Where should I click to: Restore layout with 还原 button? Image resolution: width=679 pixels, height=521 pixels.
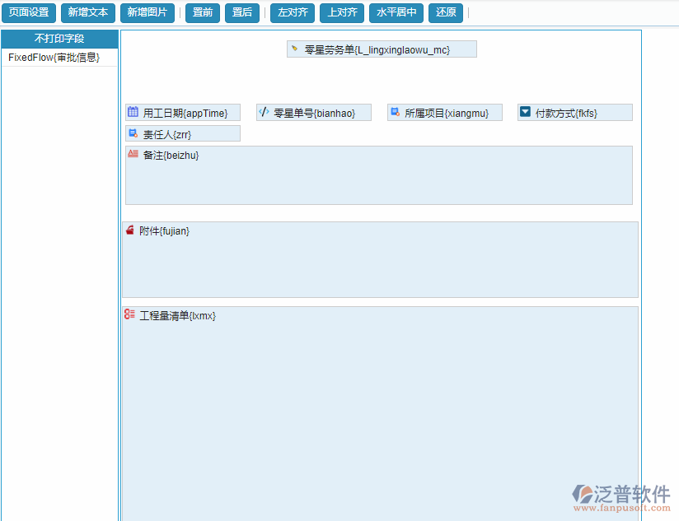(x=446, y=12)
